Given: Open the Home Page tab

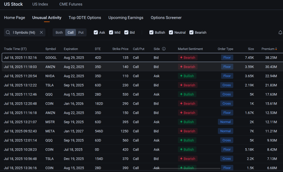Looking at the screenshot, I should [x=15, y=18].
